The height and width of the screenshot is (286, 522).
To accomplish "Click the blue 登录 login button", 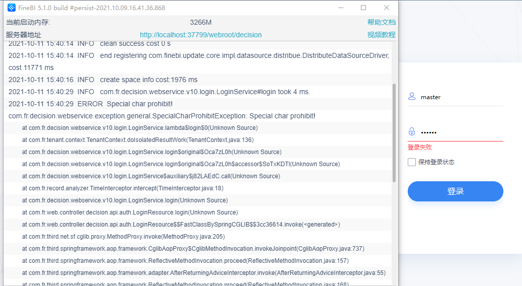I will (456, 191).
